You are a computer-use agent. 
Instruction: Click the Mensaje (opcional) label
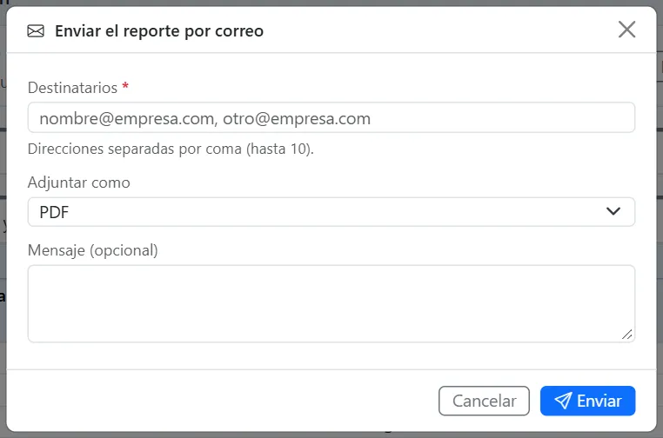coord(92,250)
